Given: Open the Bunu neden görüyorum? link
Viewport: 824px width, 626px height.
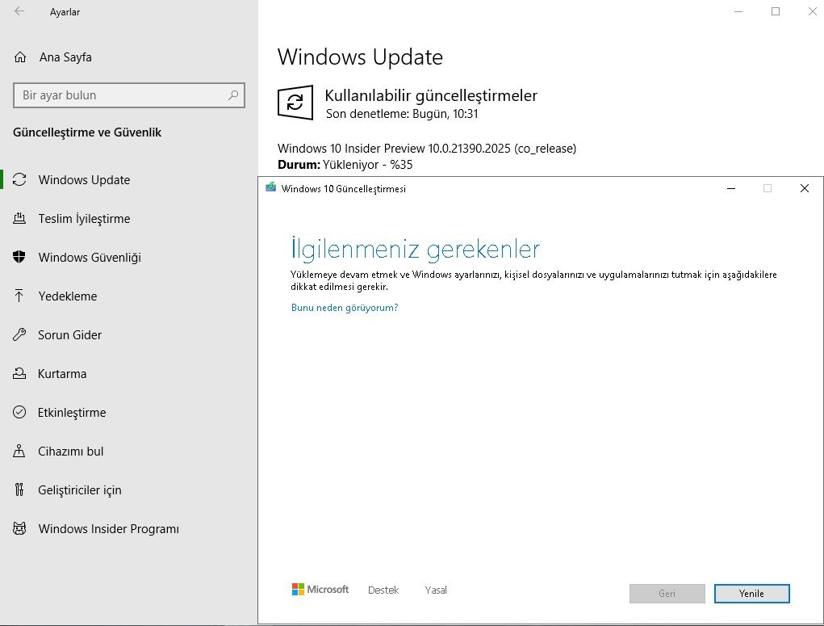Looking at the screenshot, I should tap(345, 308).
